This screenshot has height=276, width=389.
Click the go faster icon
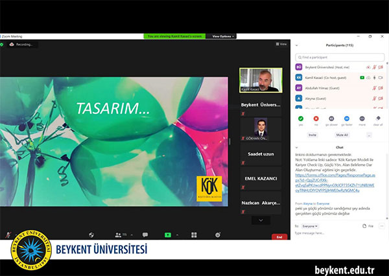tap(347, 119)
